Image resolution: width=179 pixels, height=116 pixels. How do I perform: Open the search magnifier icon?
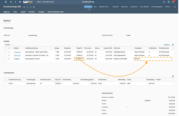[x=165, y=2]
